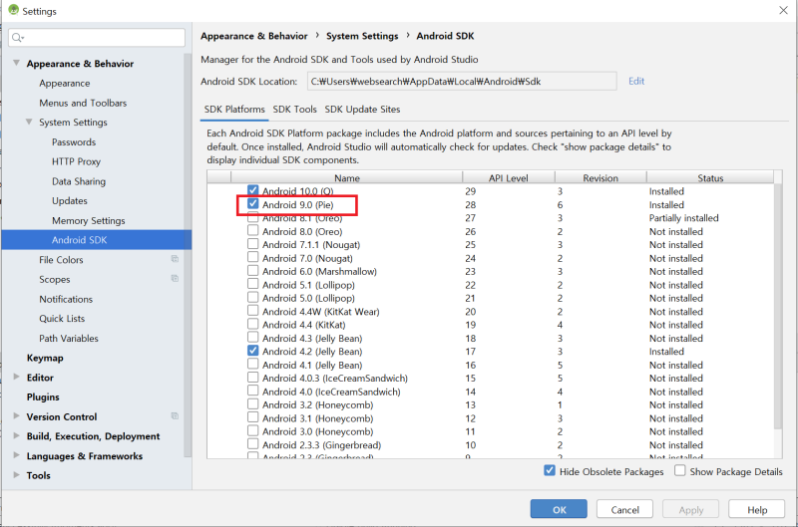Click Edit link for SDK location
The height and width of the screenshot is (527, 798).
coord(636,81)
